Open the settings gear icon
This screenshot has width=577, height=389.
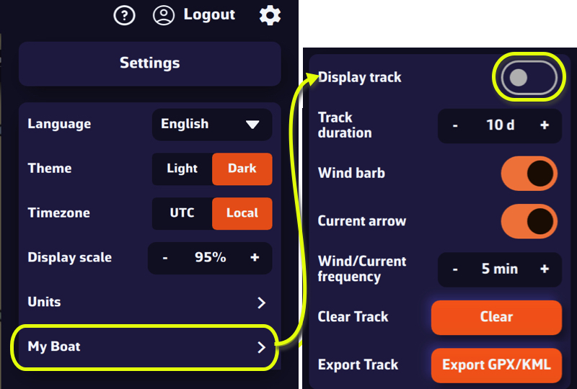270,15
